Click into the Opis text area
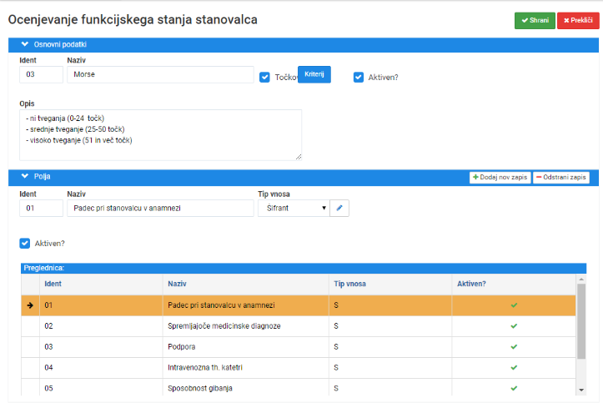The height and width of the screenshot is (403, 603). 160,135
